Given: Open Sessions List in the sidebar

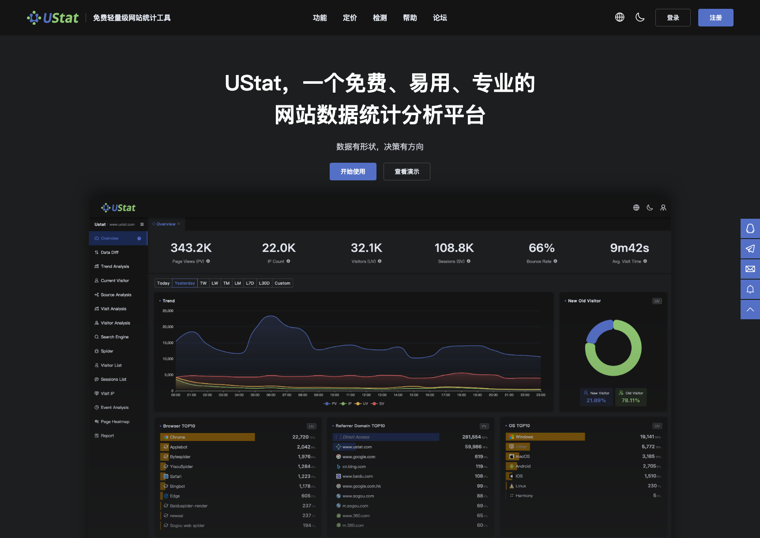Looking at the screenshot, I should tap(118, 379).
